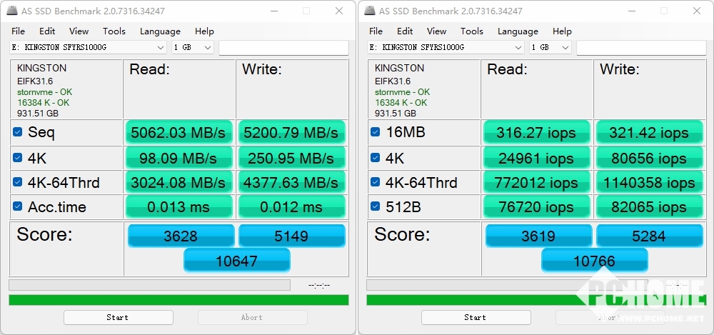
Task: Open File menu in left window
Action: [19, 31]
